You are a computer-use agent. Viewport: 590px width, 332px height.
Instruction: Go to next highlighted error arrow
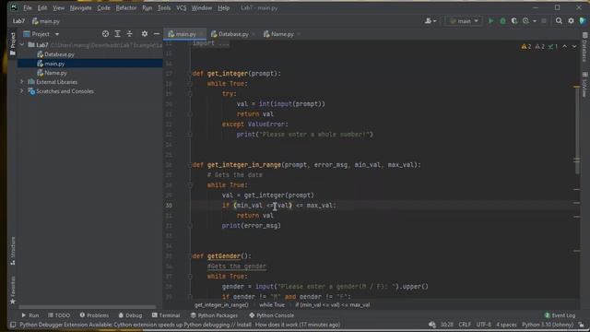click(574, 46)
